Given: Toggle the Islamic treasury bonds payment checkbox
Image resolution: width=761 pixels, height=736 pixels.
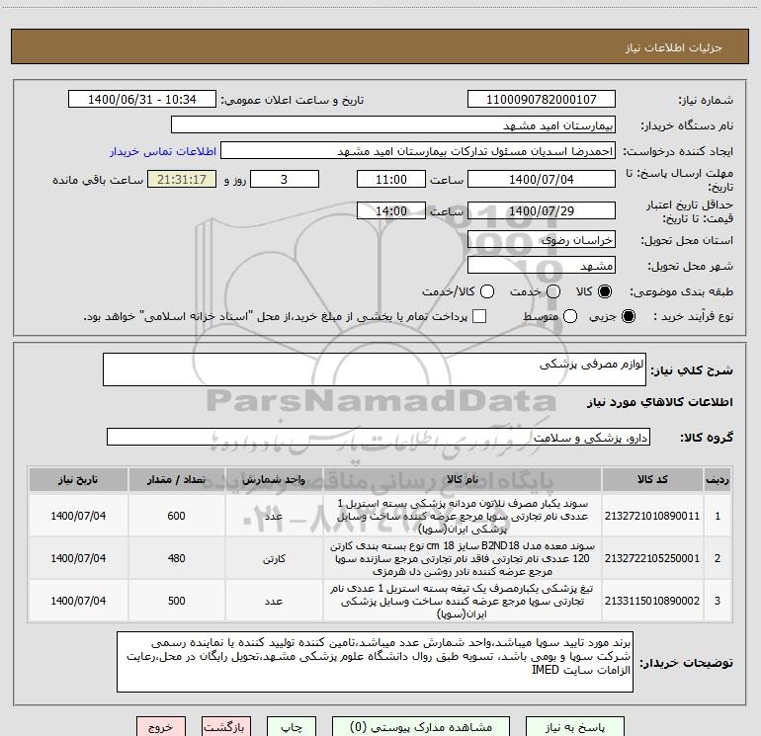Looking at the screenshot, I should click(x=479, y=316).
